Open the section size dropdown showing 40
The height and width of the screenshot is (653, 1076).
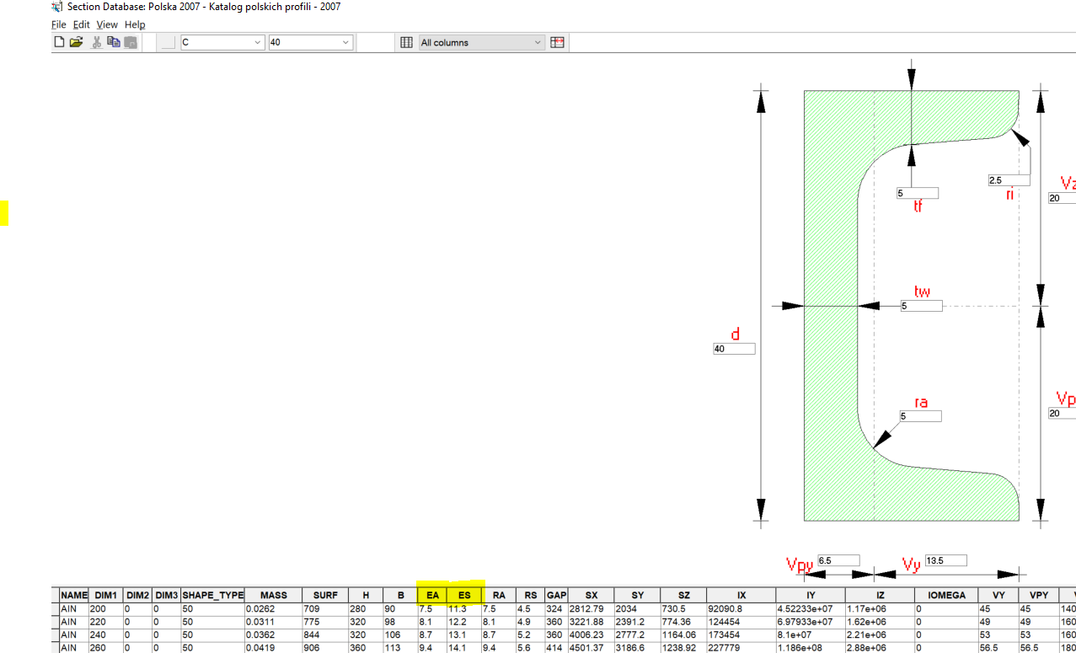coord(310,42)
